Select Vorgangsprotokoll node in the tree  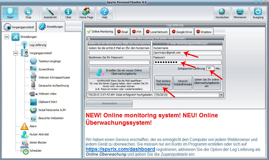pos(41,53)
